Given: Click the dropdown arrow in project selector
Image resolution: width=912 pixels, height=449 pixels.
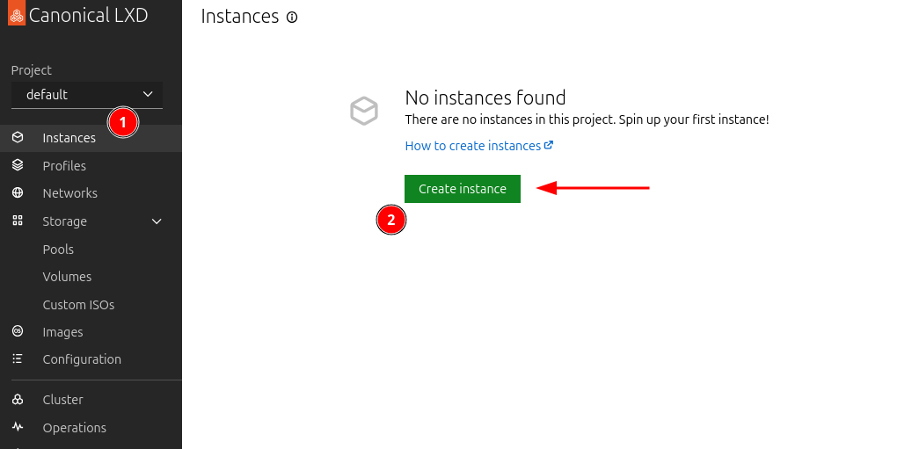Looking at the screenshot, I should 148,94.
